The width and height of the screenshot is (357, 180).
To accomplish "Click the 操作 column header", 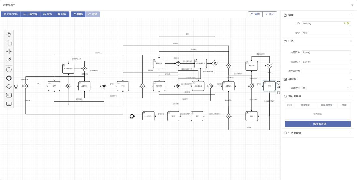I will (344, 105).
